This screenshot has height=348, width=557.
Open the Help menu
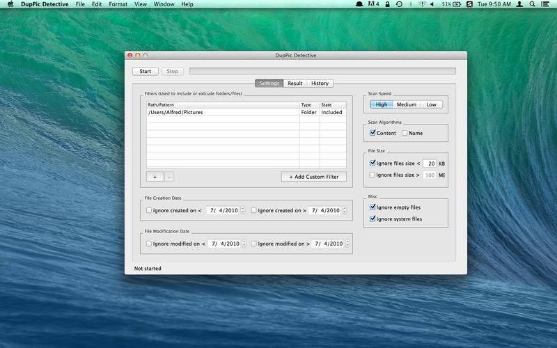(187, 4)
